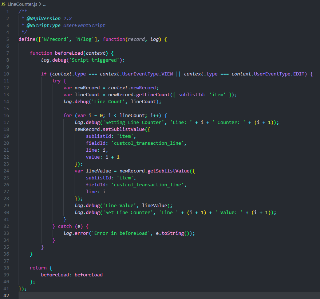
Task: Click 'beforeLoad: beforeLoad' on line 39
Action: coord(72,275)
